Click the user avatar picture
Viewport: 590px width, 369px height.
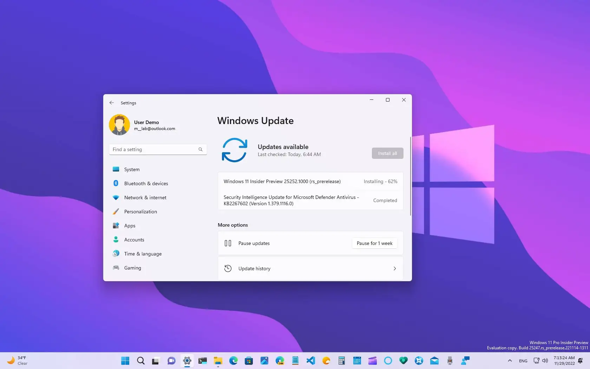click(x=119, y=125)
